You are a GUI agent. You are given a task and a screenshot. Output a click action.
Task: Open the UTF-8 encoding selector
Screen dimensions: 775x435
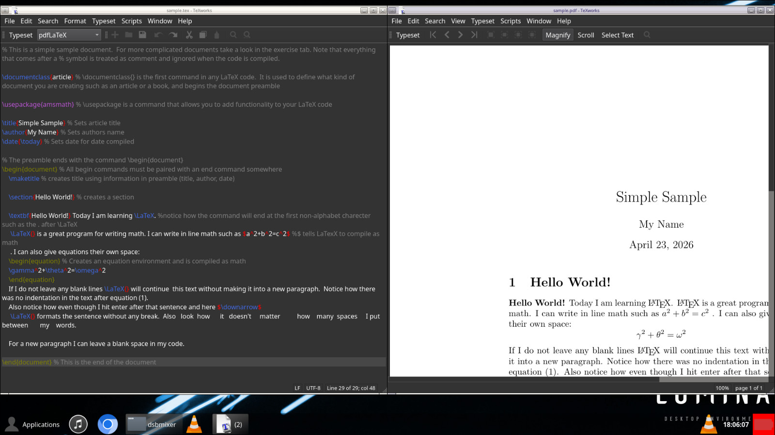[x=313, y=388]
